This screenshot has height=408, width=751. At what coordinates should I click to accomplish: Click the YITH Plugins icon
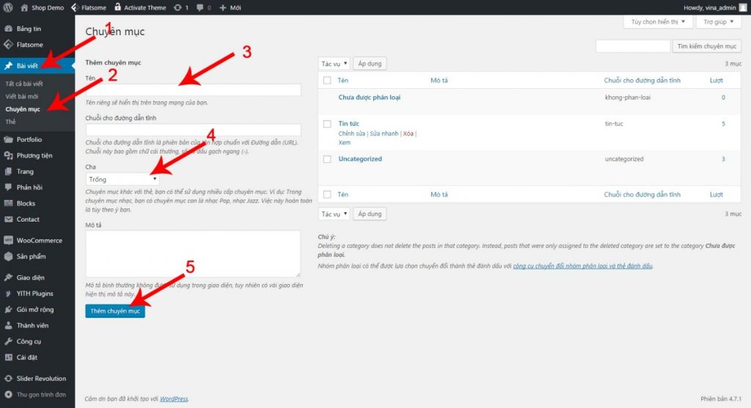pyautogui.click(x=8, y=294)
